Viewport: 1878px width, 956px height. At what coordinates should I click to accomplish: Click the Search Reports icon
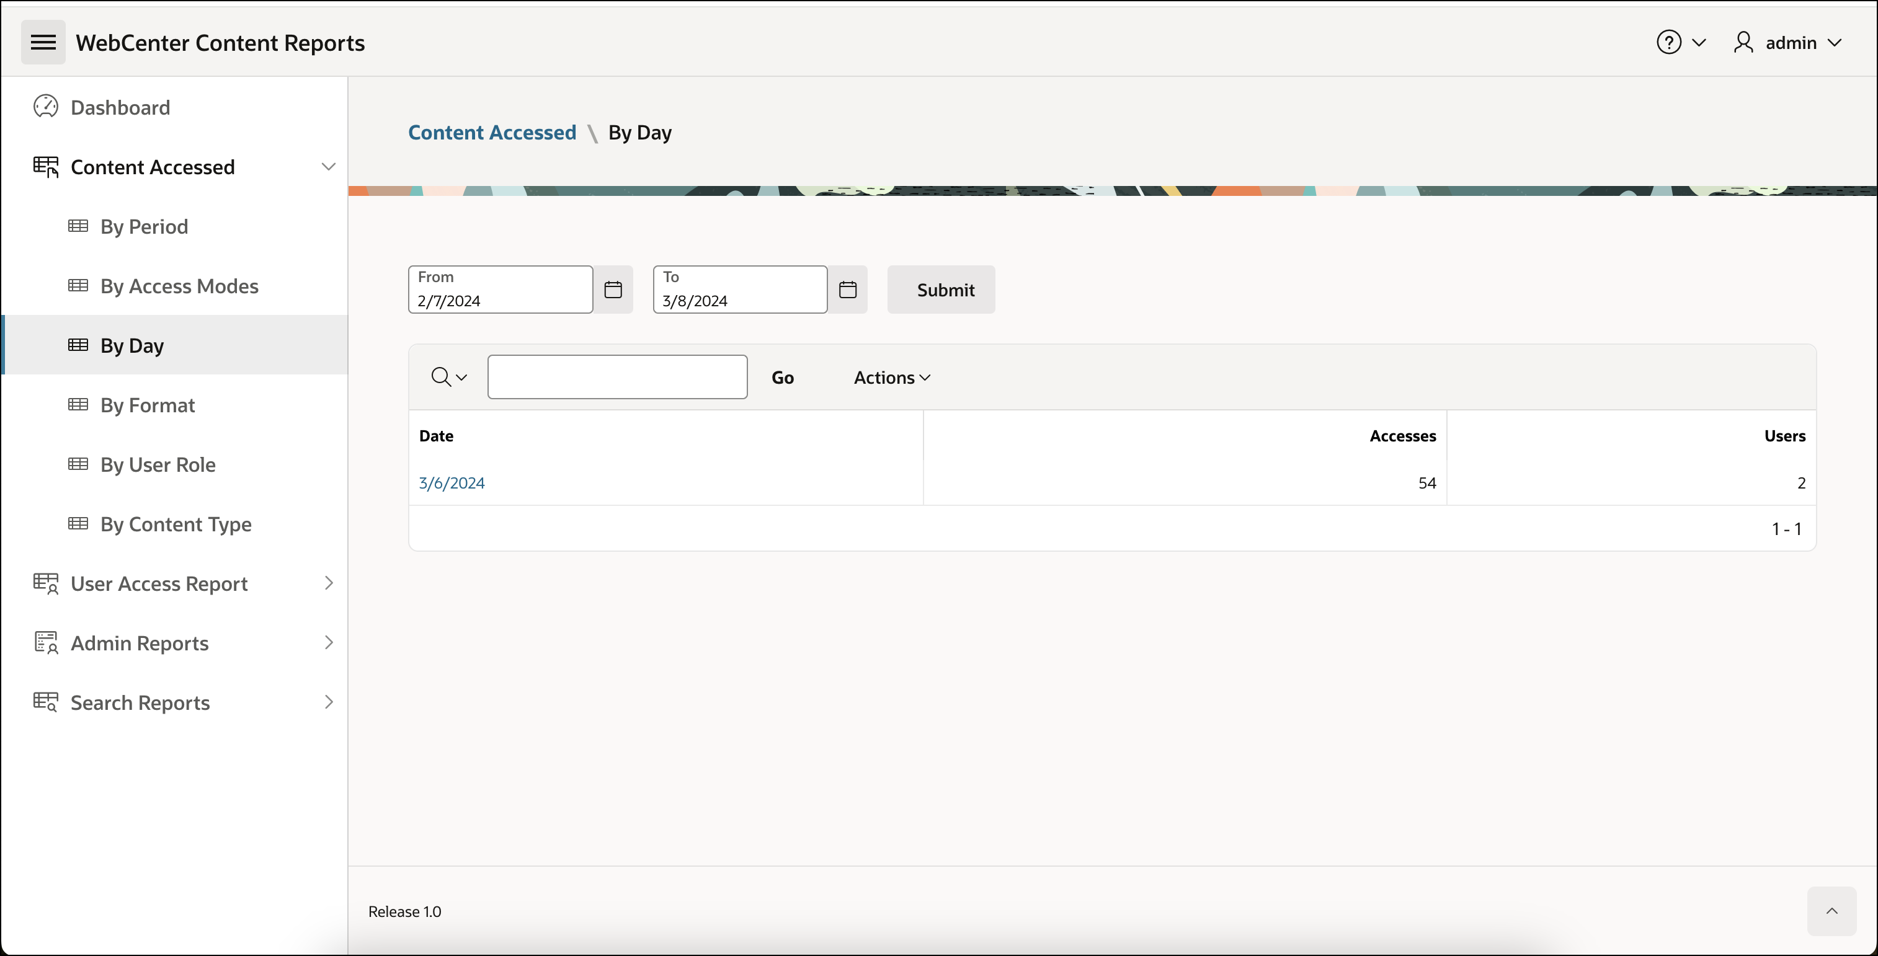click(46, 702)
